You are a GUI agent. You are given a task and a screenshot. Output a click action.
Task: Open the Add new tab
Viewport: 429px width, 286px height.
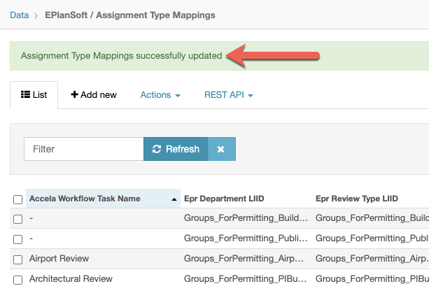click(x=94, y=94)
